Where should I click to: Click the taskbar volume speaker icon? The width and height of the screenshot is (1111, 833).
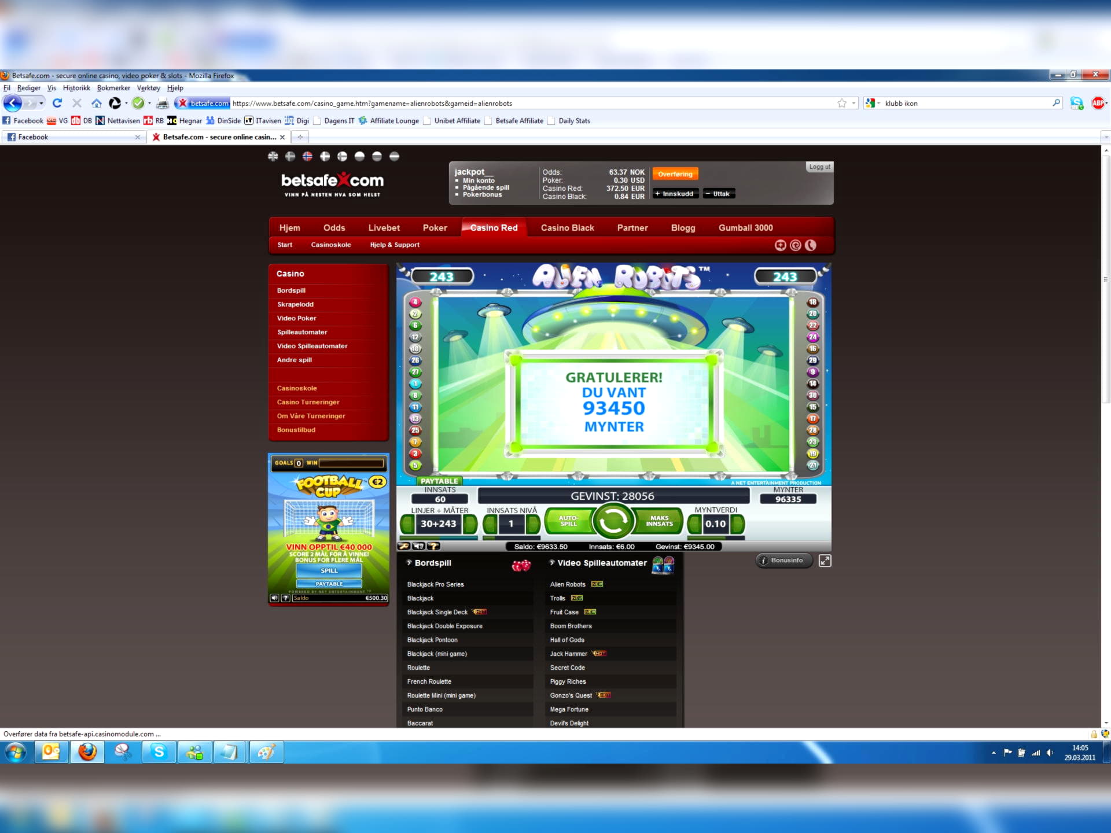tap(1049, 753)
